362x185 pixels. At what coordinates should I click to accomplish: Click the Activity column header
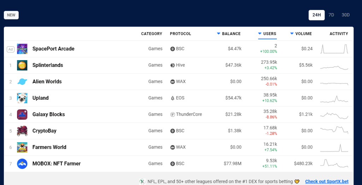pos(339,34)
